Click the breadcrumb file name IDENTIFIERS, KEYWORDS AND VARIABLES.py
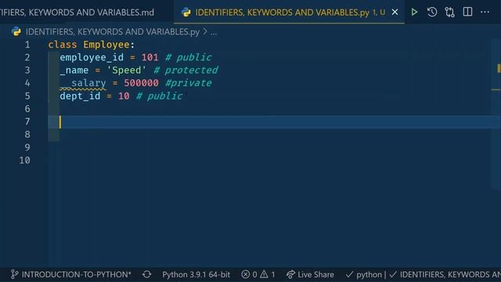 pyautogui.click(x=113, y=31)
